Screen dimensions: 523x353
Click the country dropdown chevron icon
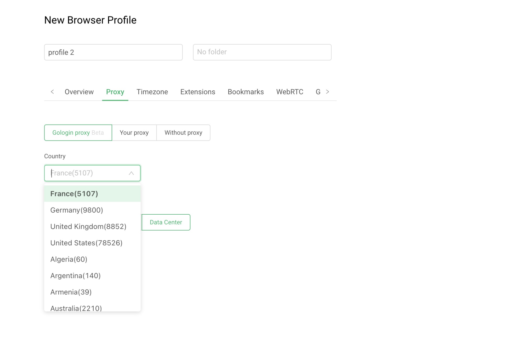click(x=131, y=173)
